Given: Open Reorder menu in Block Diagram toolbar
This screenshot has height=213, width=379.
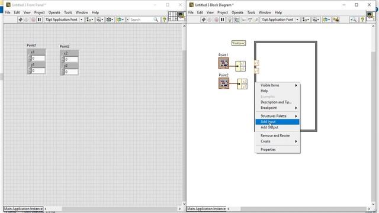Looking at the screenshot, I should (326, 20).
